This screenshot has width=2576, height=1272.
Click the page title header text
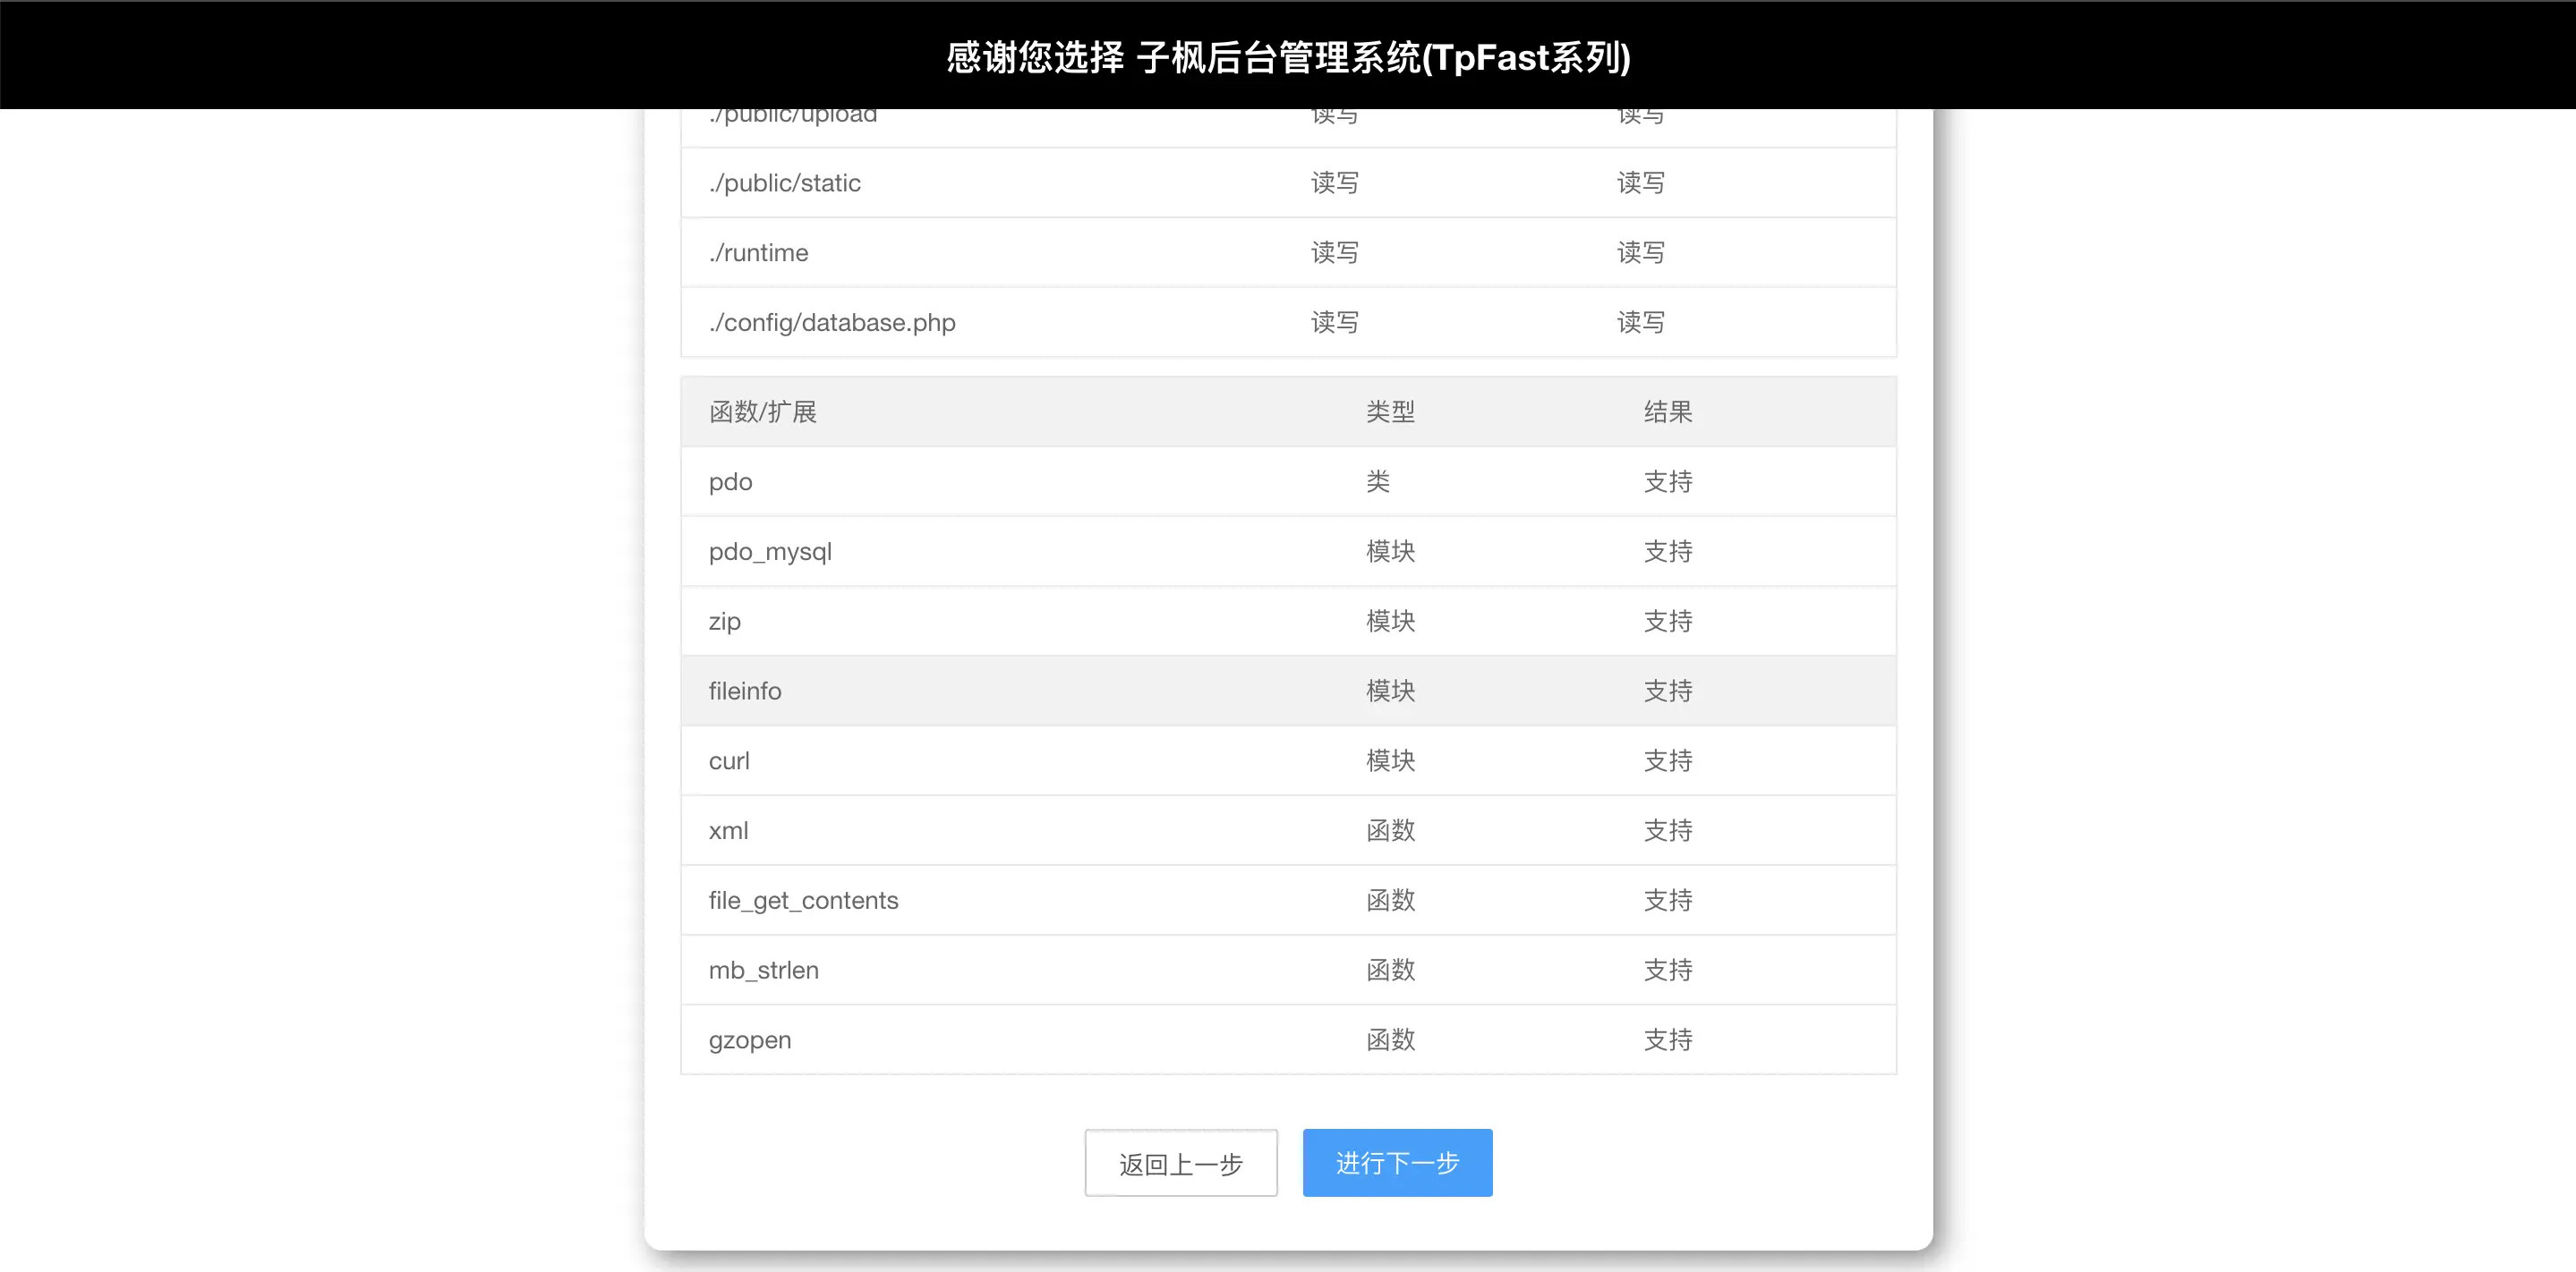(x=1288, y=57)
